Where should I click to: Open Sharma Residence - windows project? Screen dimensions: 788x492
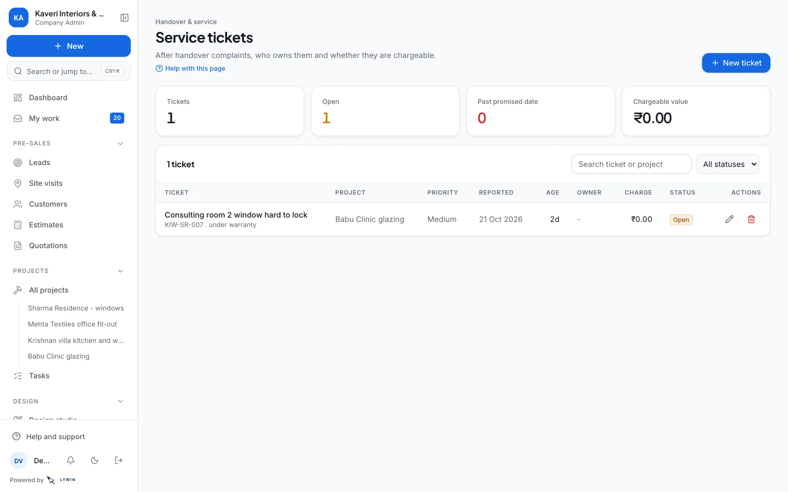(76, 308)
